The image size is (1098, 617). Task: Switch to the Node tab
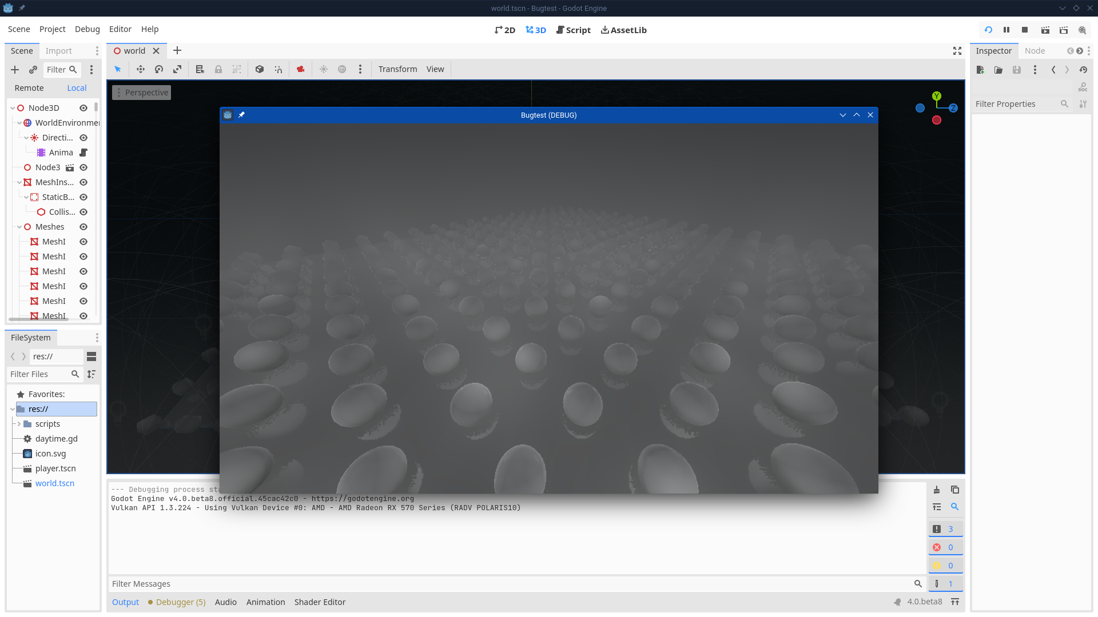pos(1035,51)
